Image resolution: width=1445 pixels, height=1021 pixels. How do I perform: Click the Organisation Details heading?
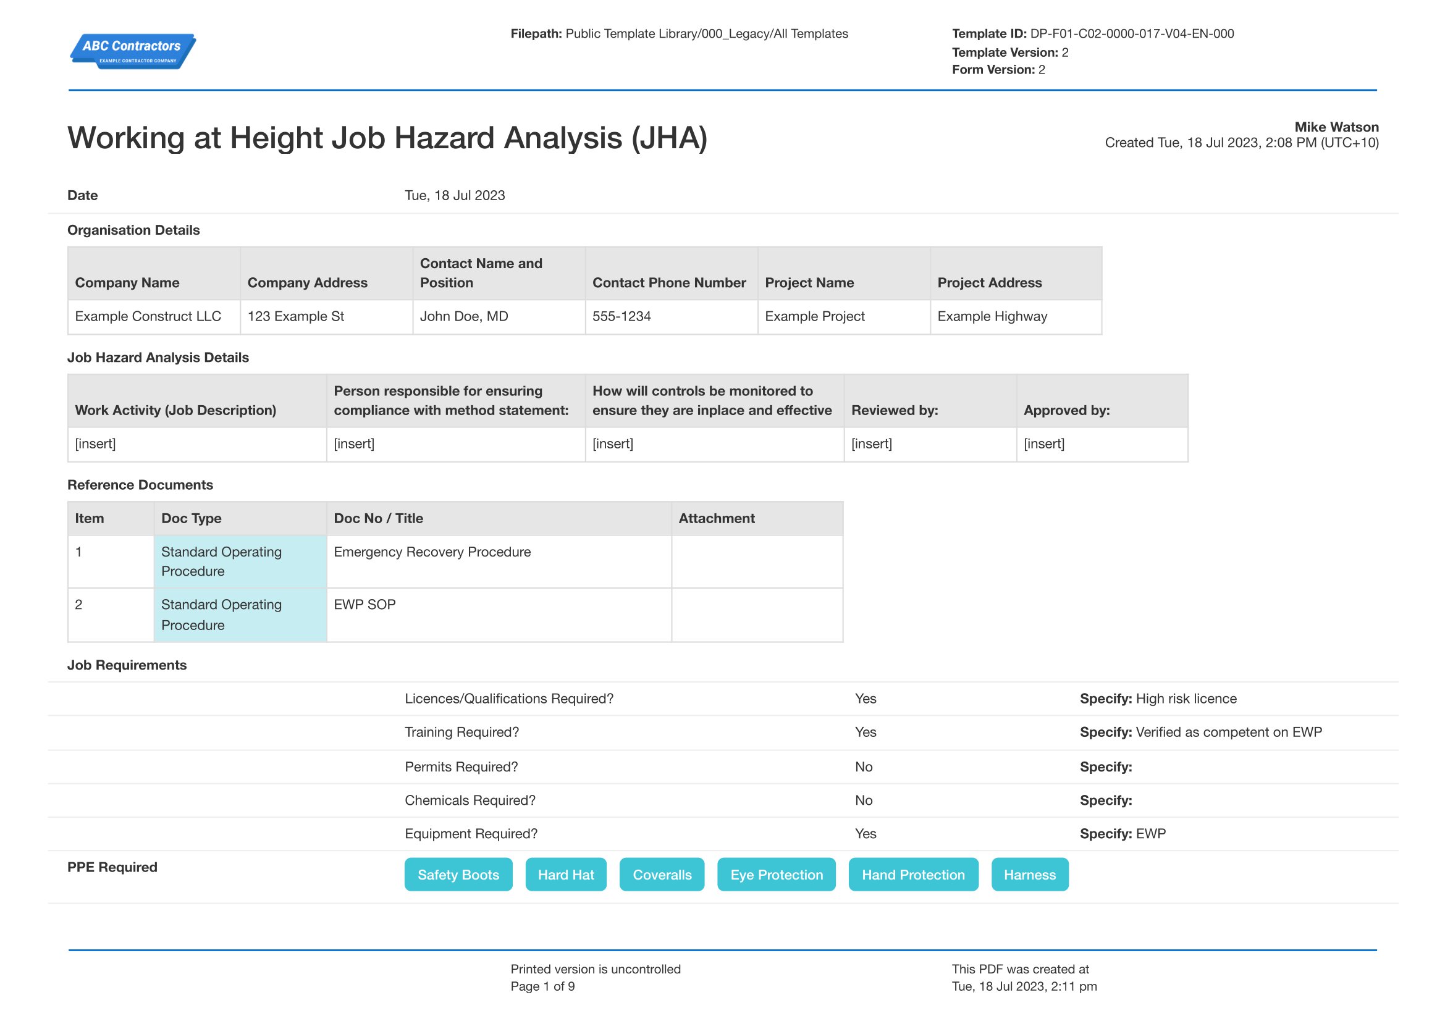pyautogui.click(x=133, y=230)
